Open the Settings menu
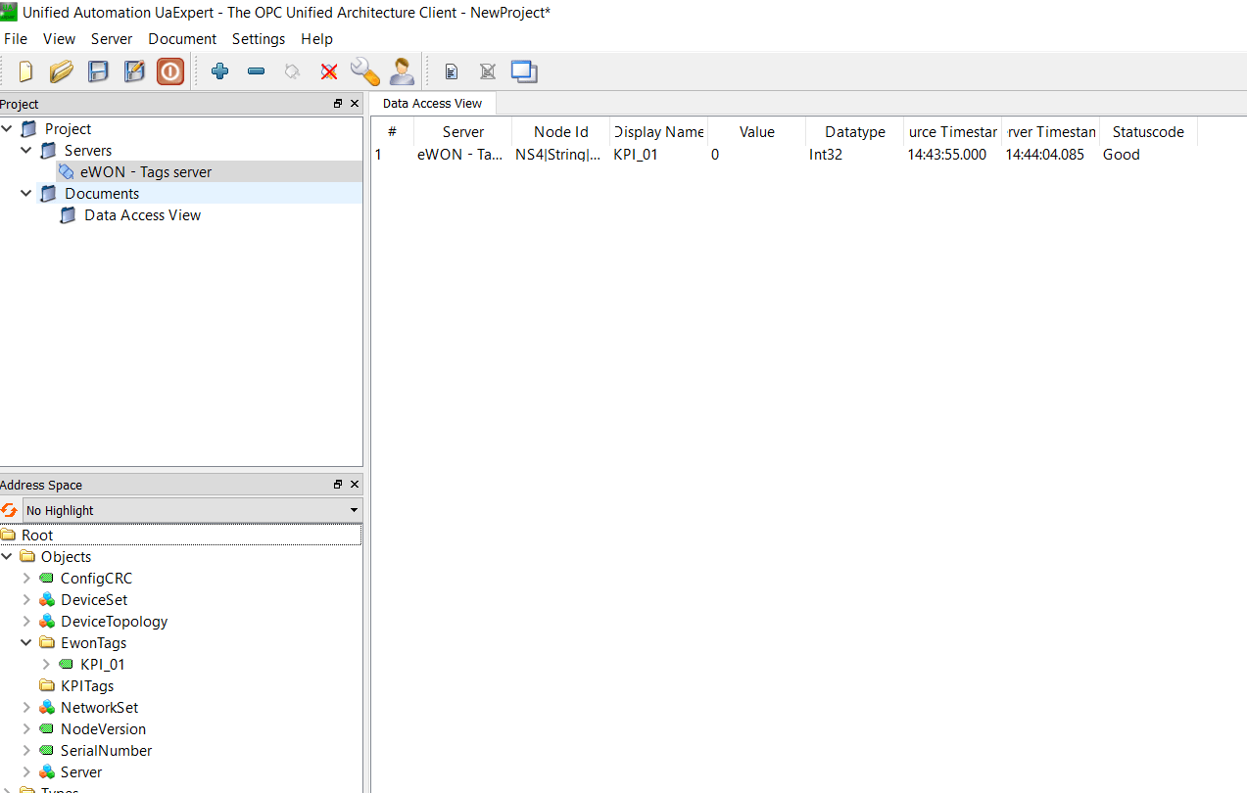1247x793 pixels. pyautogui.click(x=258, y=38)
